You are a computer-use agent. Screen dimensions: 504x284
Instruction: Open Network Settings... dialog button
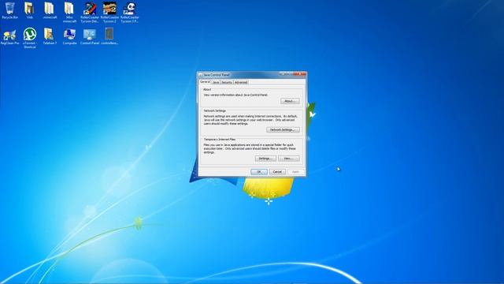pyautogui.click(x=283, y=129)
